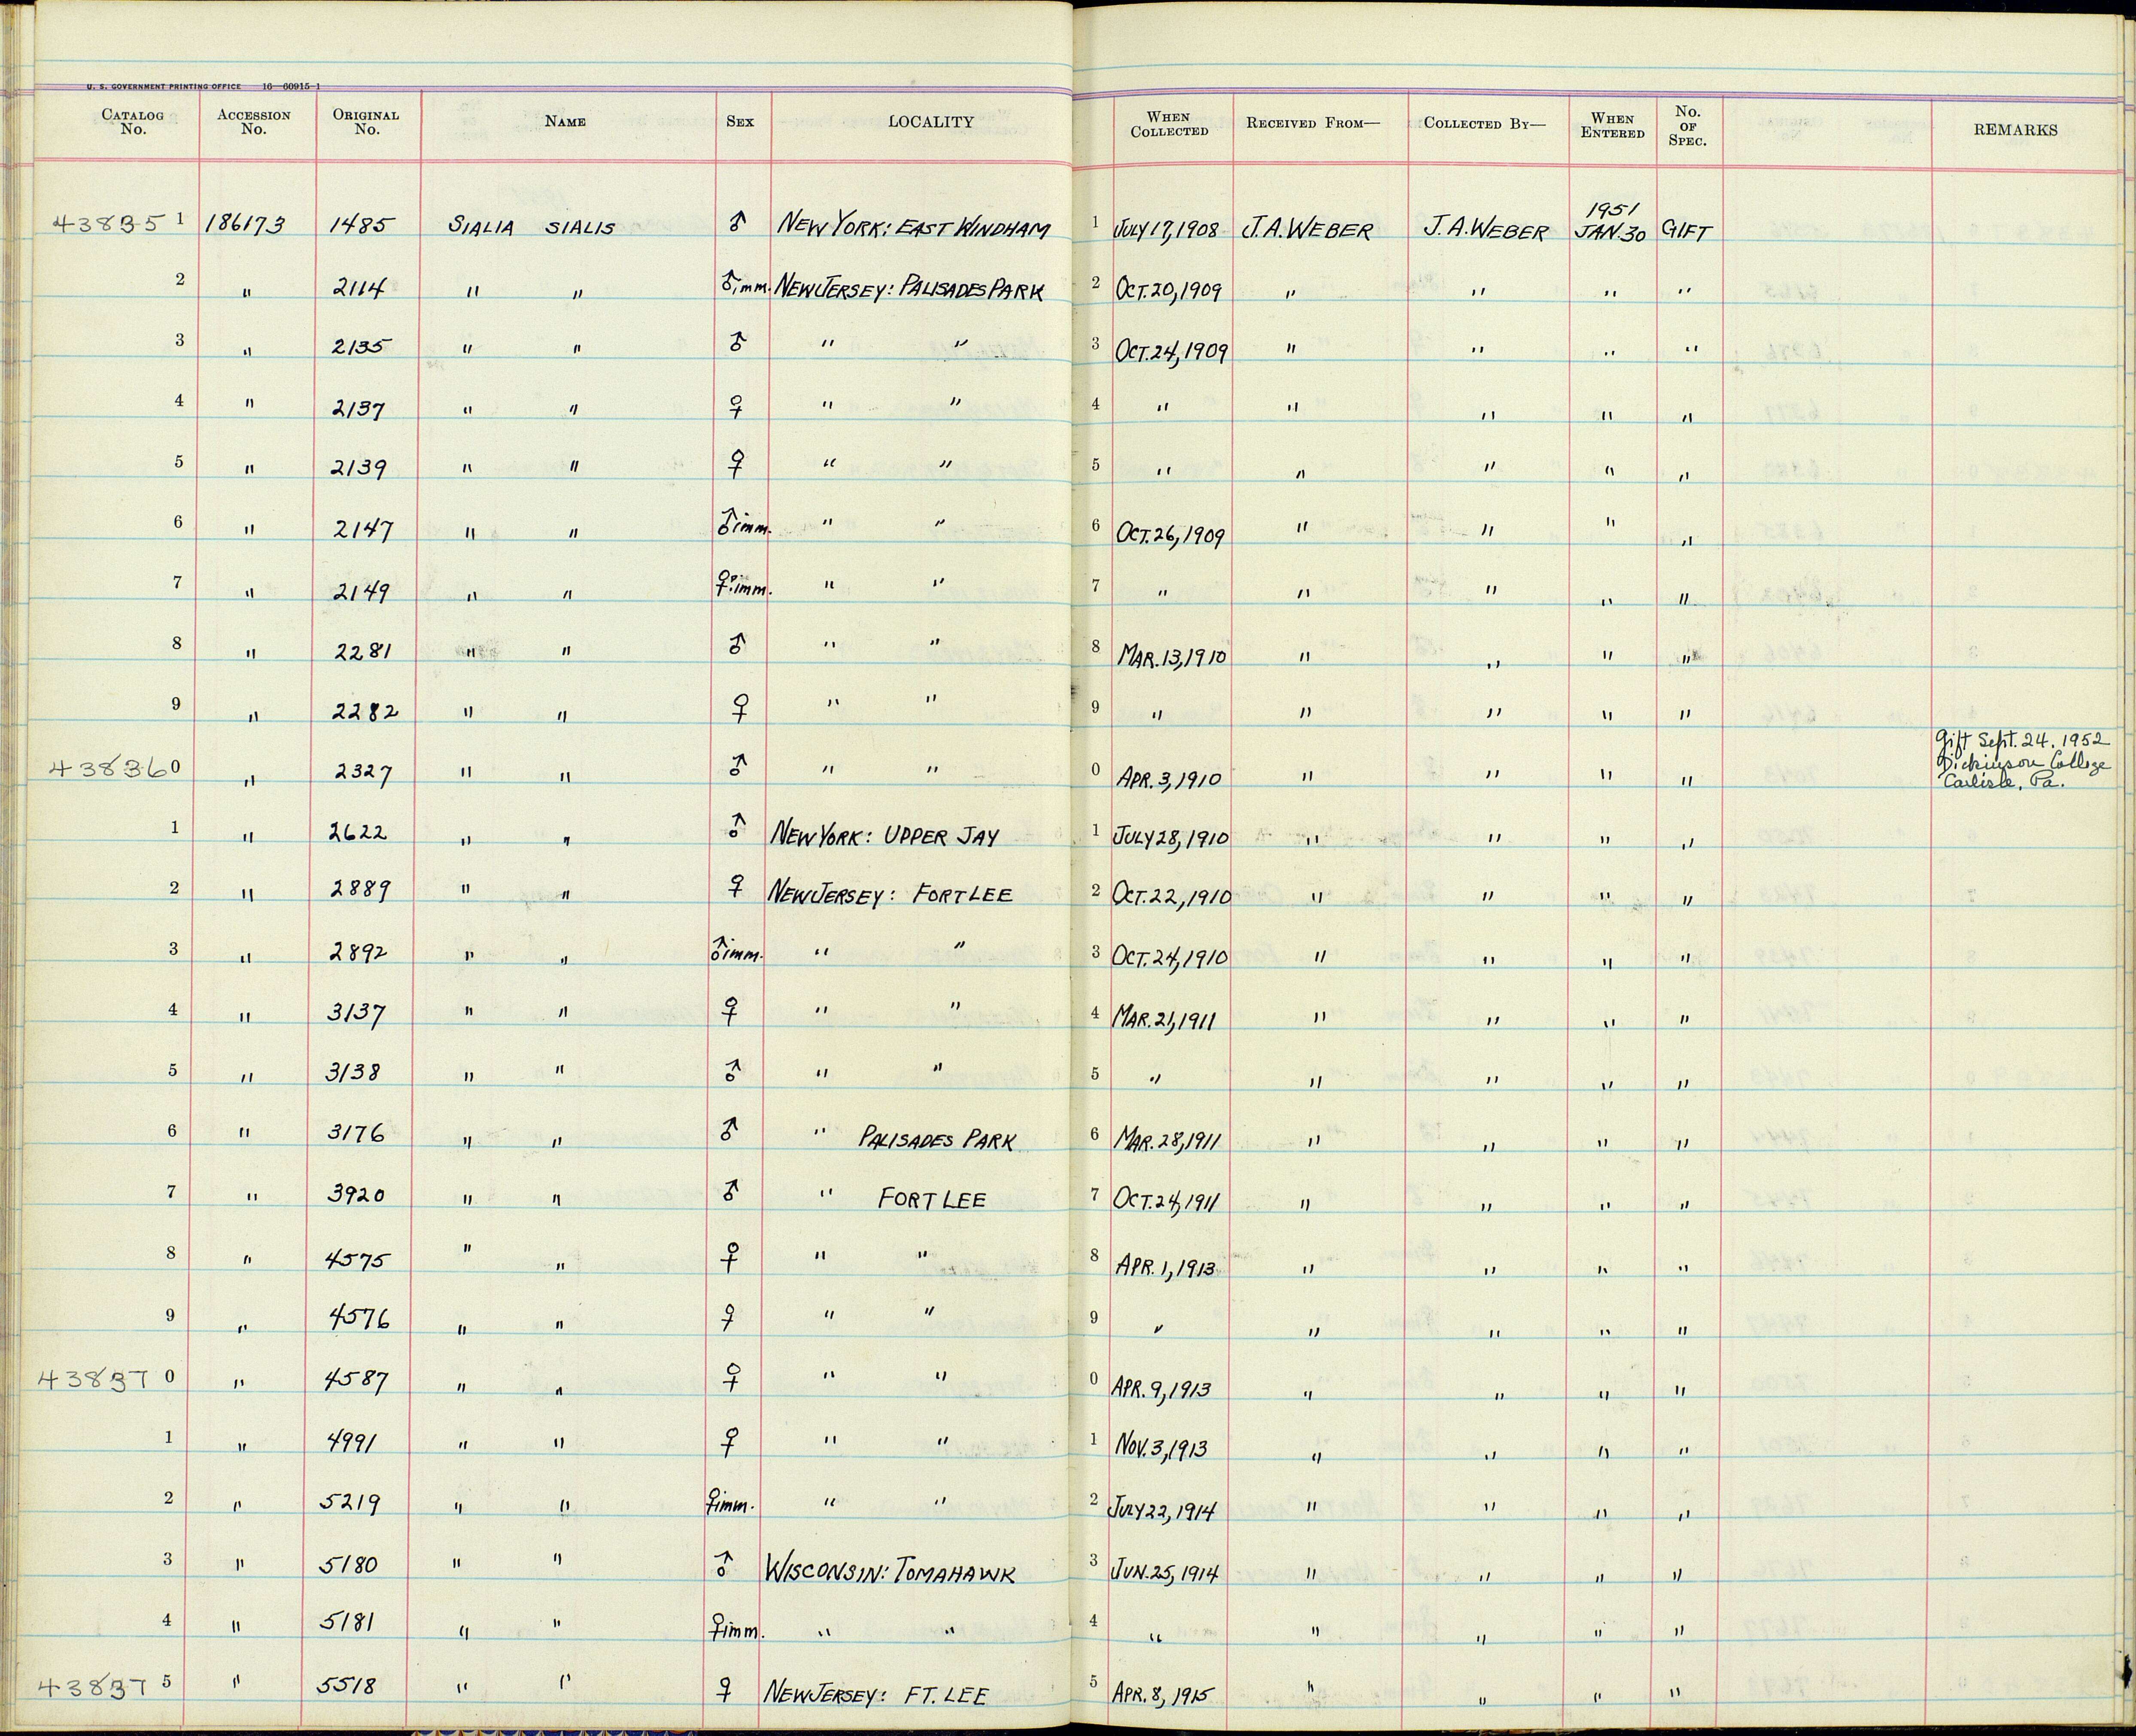Screen dimensions: 2136x1736
Task: Click collection date Apr. 1, 1913
Action: tap(1167, 1268)
